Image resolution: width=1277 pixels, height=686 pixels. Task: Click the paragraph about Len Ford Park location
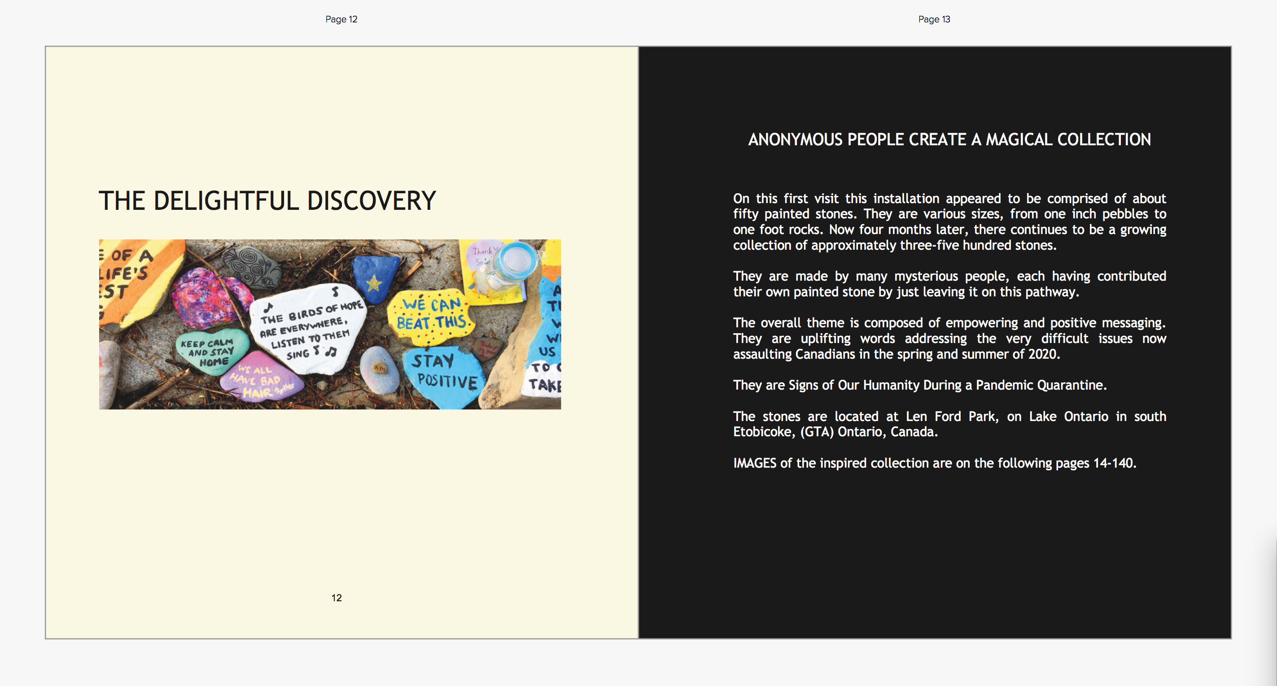tap(949, 424)
